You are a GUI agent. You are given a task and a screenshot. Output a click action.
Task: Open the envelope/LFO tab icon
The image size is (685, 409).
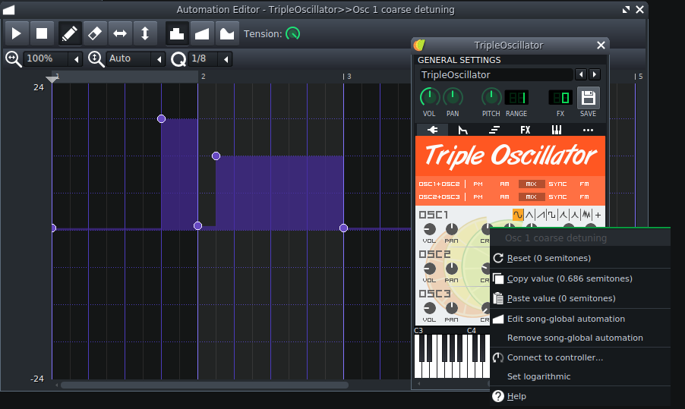pos(463,130)
